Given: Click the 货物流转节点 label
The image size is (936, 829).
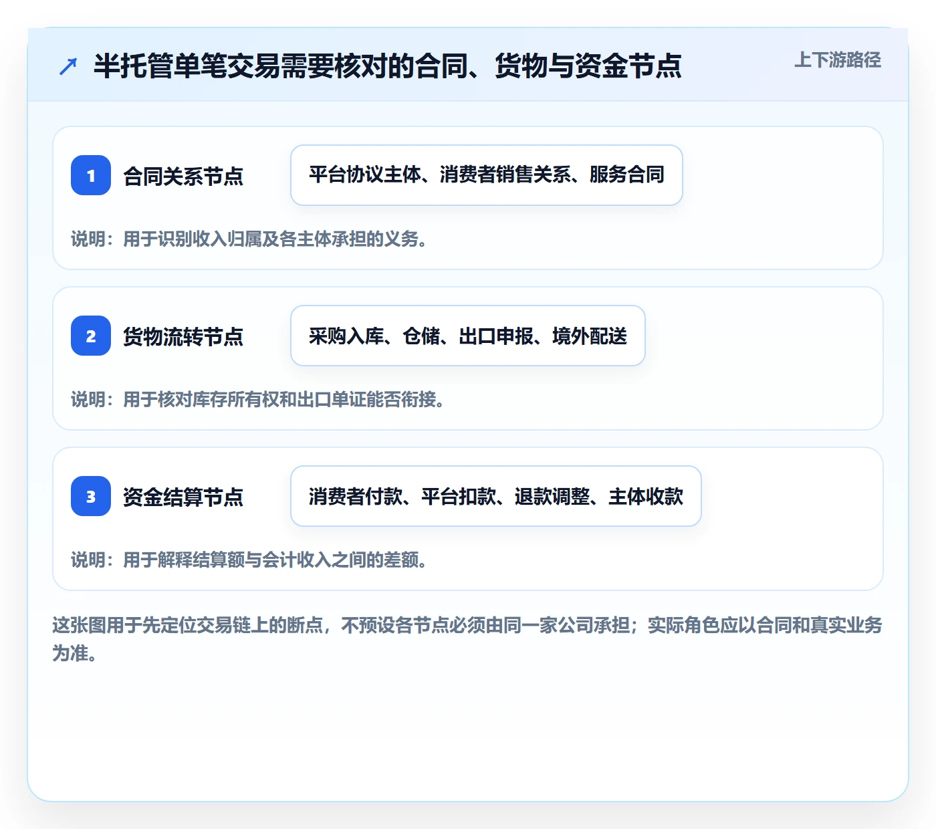Looking at the screenshot, I should click(x=183, y=336).
